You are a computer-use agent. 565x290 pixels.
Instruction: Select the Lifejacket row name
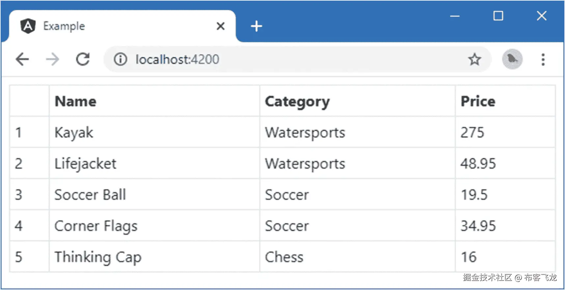86,164
